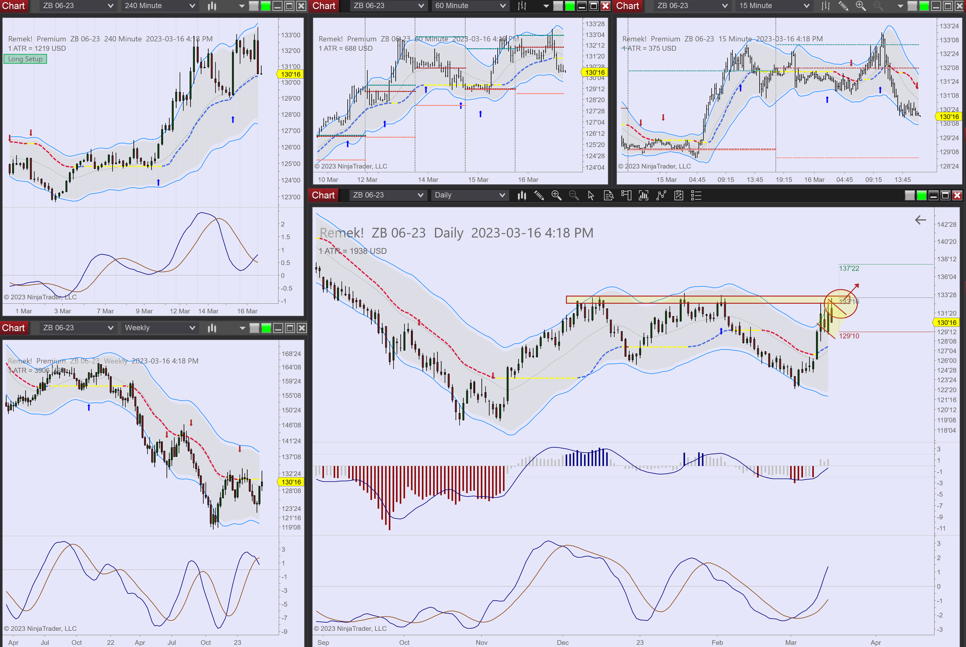Screen dimensions: 966x647
Task: Click the Long Setup label button
Action: click(25, 59)
